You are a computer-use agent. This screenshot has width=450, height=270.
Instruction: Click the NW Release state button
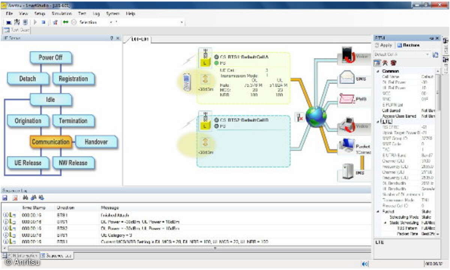pyautogui.click(x=73, y=163)
